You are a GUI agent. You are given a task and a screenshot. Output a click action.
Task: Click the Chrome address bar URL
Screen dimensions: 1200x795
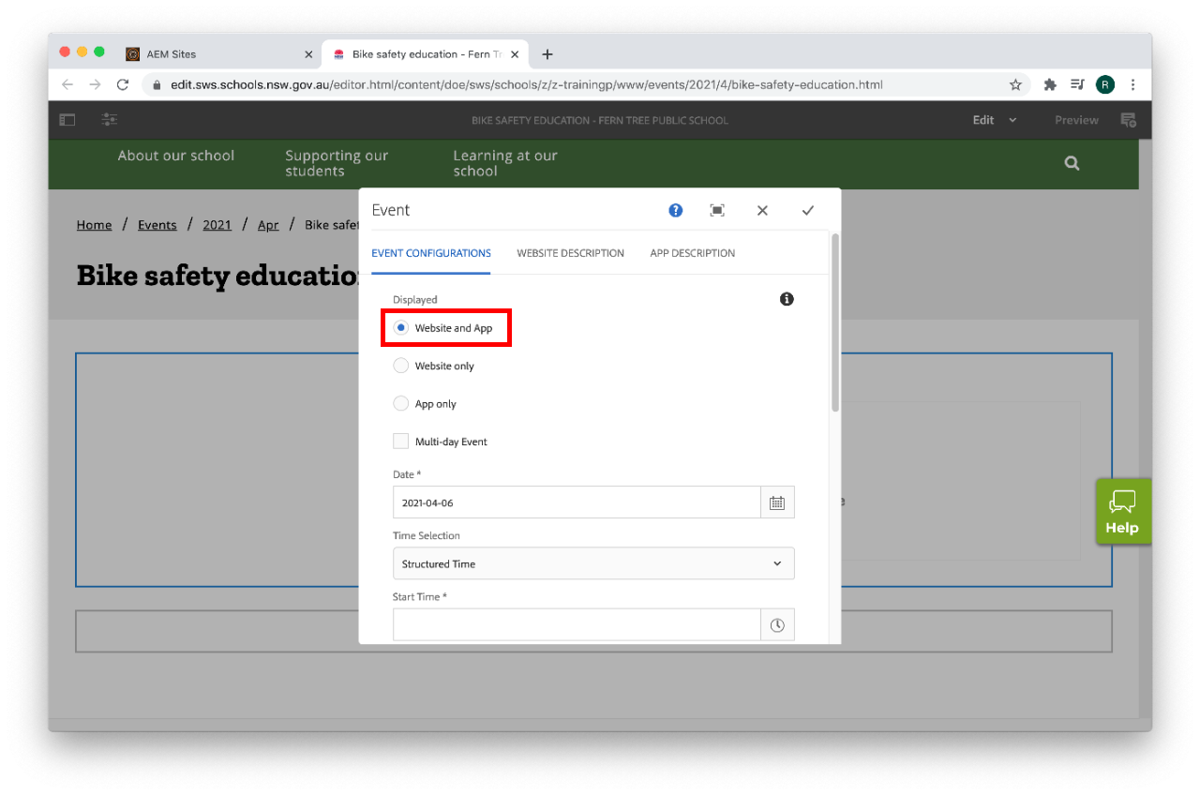point(526,84)
